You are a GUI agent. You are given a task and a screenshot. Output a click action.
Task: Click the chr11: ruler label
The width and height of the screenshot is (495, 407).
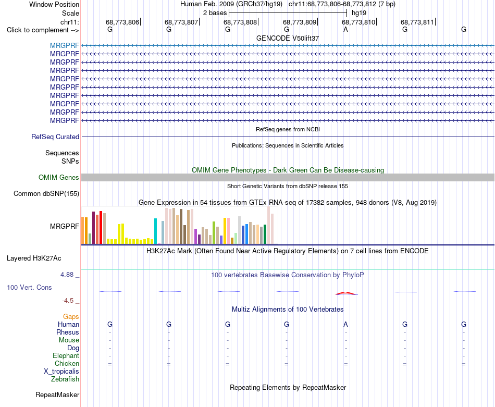69,22
